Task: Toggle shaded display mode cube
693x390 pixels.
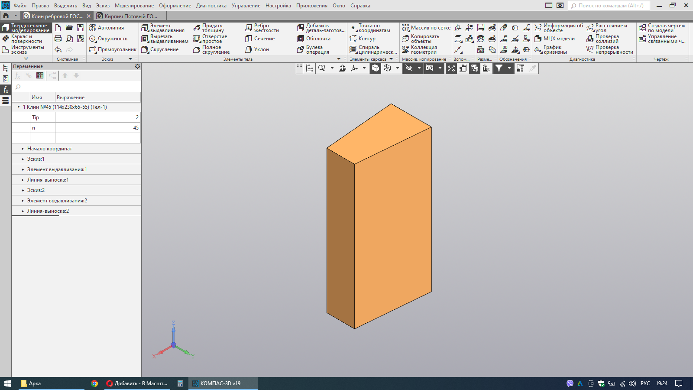Action: coord(376,68)
